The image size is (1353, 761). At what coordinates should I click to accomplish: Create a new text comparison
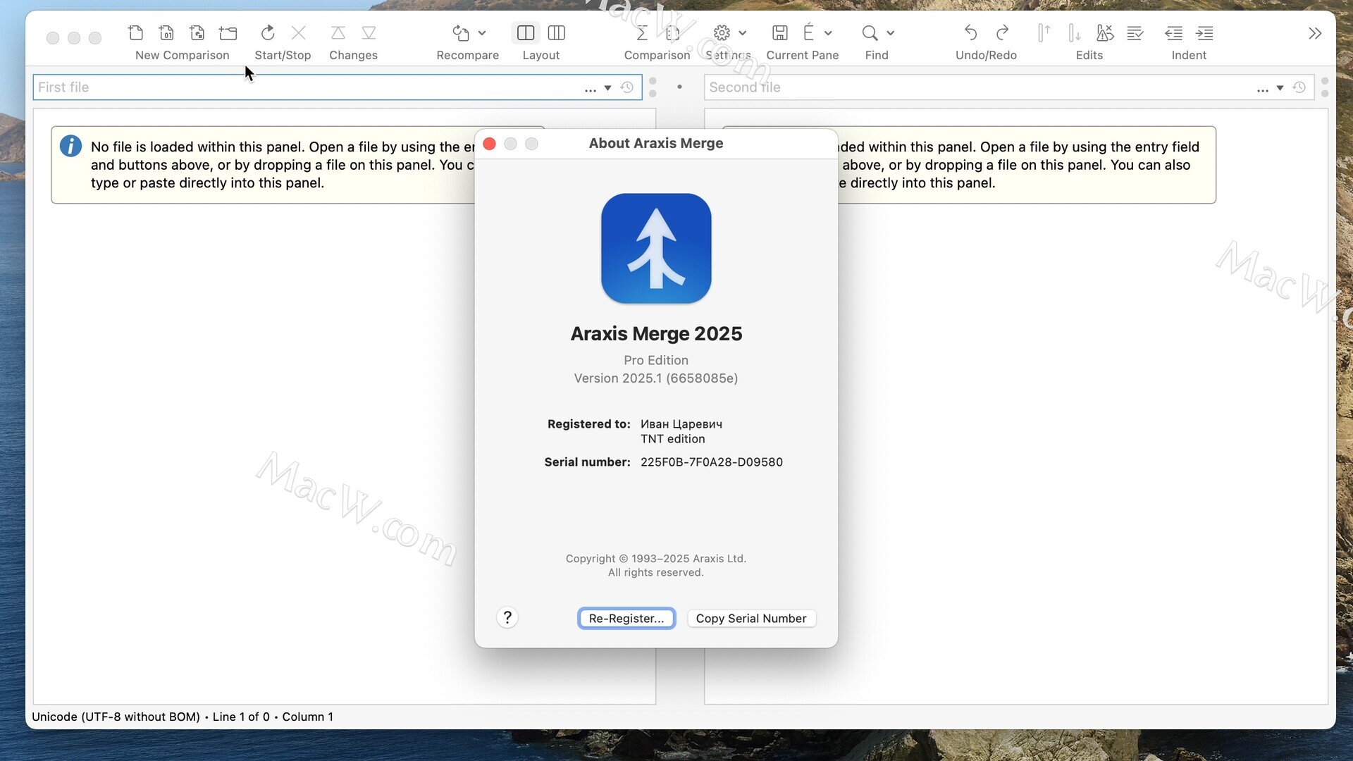click(135, 32)
